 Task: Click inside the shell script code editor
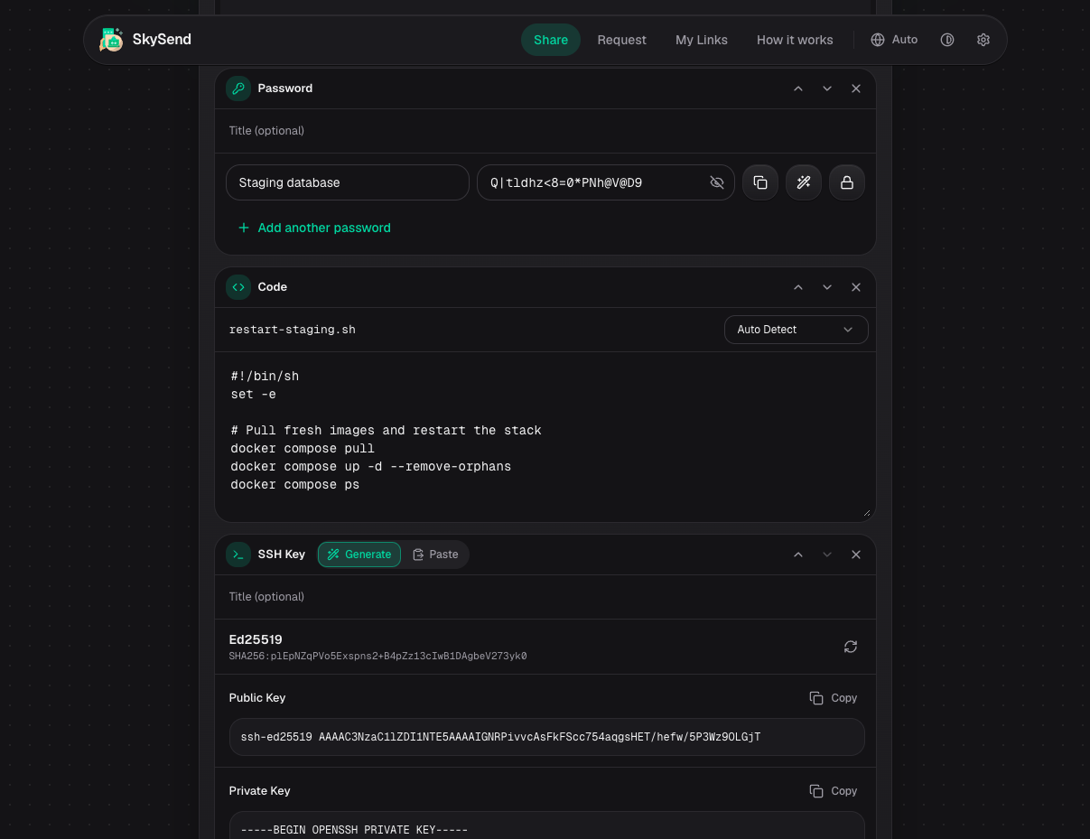click(x=545, y=435)
